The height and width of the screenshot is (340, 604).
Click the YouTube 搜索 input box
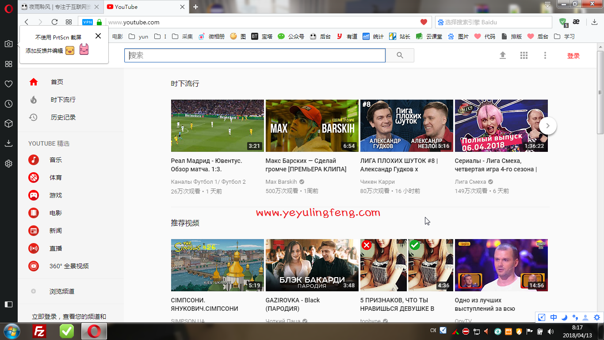(x=255, y=55)
